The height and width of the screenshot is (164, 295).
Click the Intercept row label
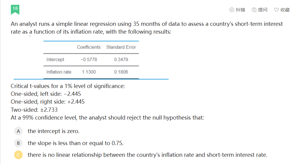pos(55,59)
